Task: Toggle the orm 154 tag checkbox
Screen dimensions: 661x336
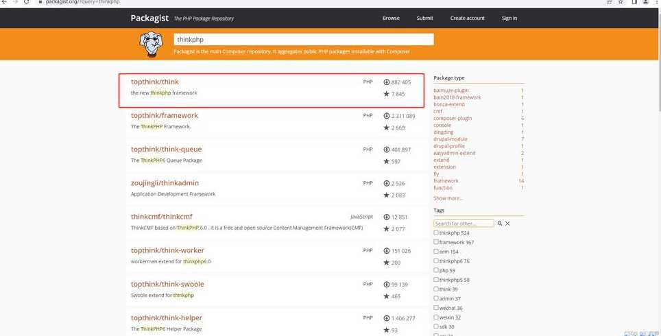Action: (x=436, y=251)
